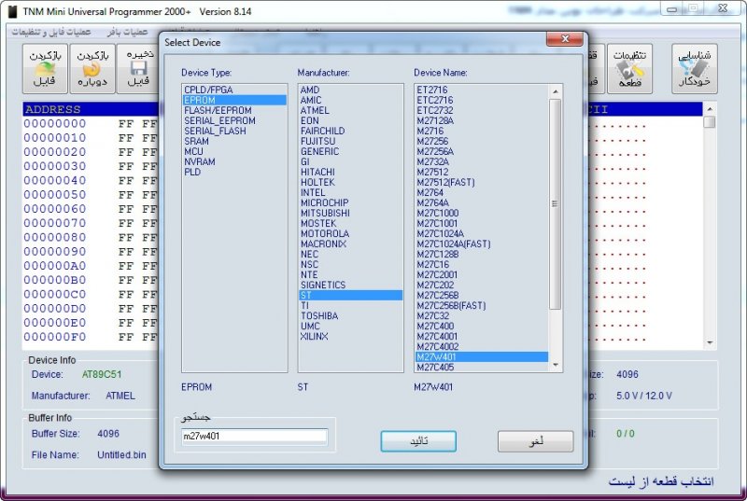Choose ST in the Manufacturer list

pos(351,296)
